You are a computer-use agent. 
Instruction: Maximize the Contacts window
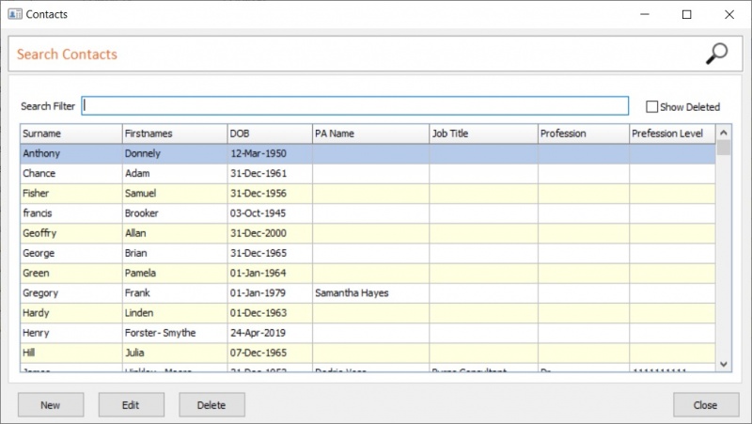click(x=687, y=14)
